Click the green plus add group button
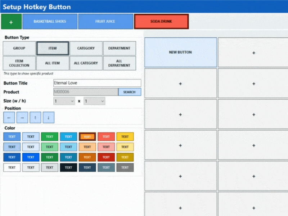This screenshot has height=216, width=288. pos(11,22)
